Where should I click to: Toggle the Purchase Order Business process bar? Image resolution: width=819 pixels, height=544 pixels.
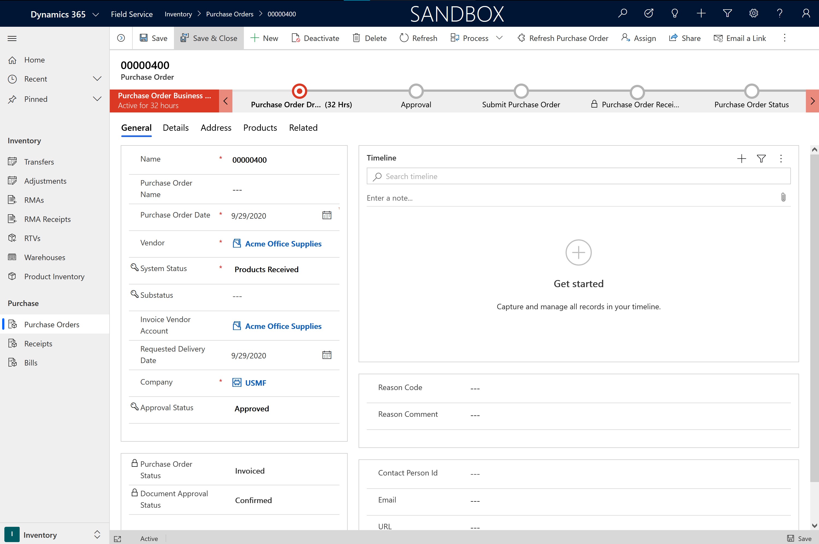click(225, 100)
